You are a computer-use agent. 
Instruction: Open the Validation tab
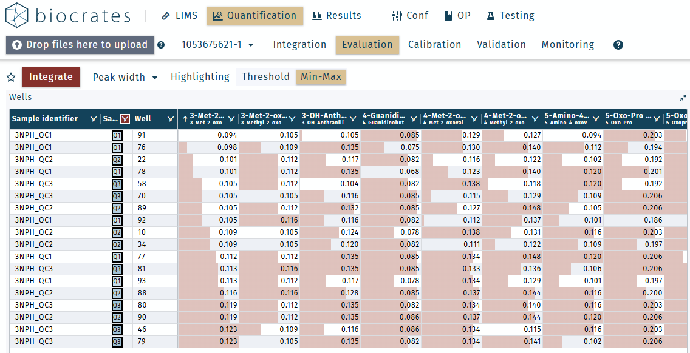(x=502, y=45)
